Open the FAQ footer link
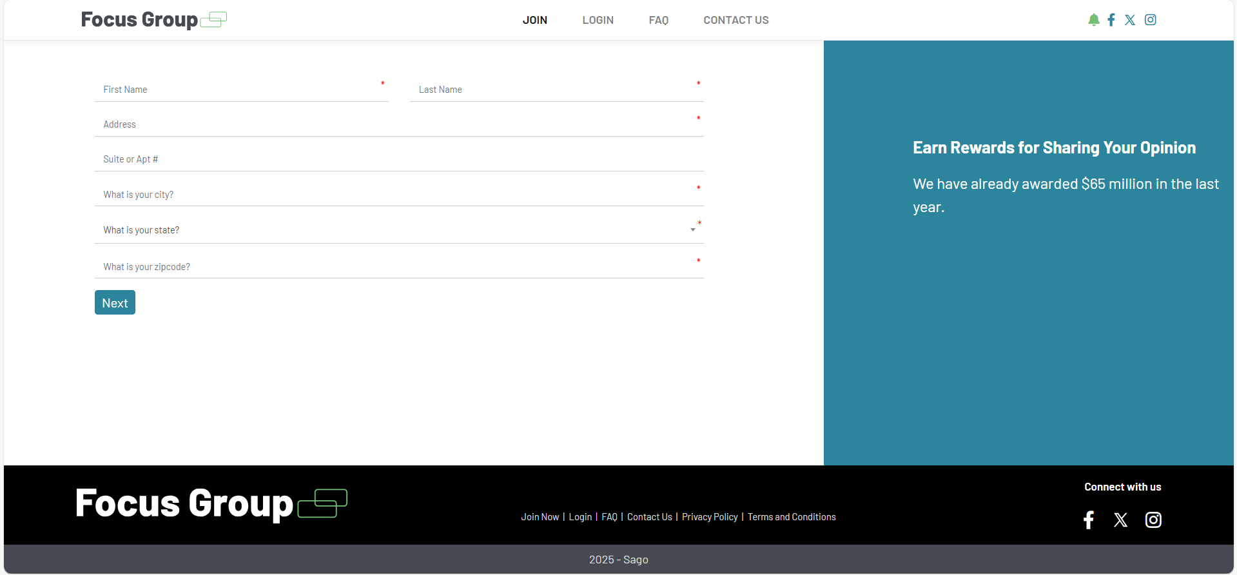 click(609, 517)
